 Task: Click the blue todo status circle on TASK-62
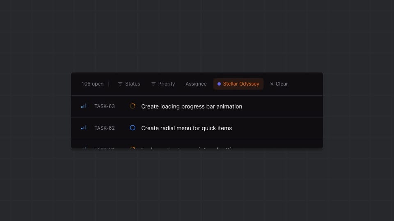click(x=133, y=128)
